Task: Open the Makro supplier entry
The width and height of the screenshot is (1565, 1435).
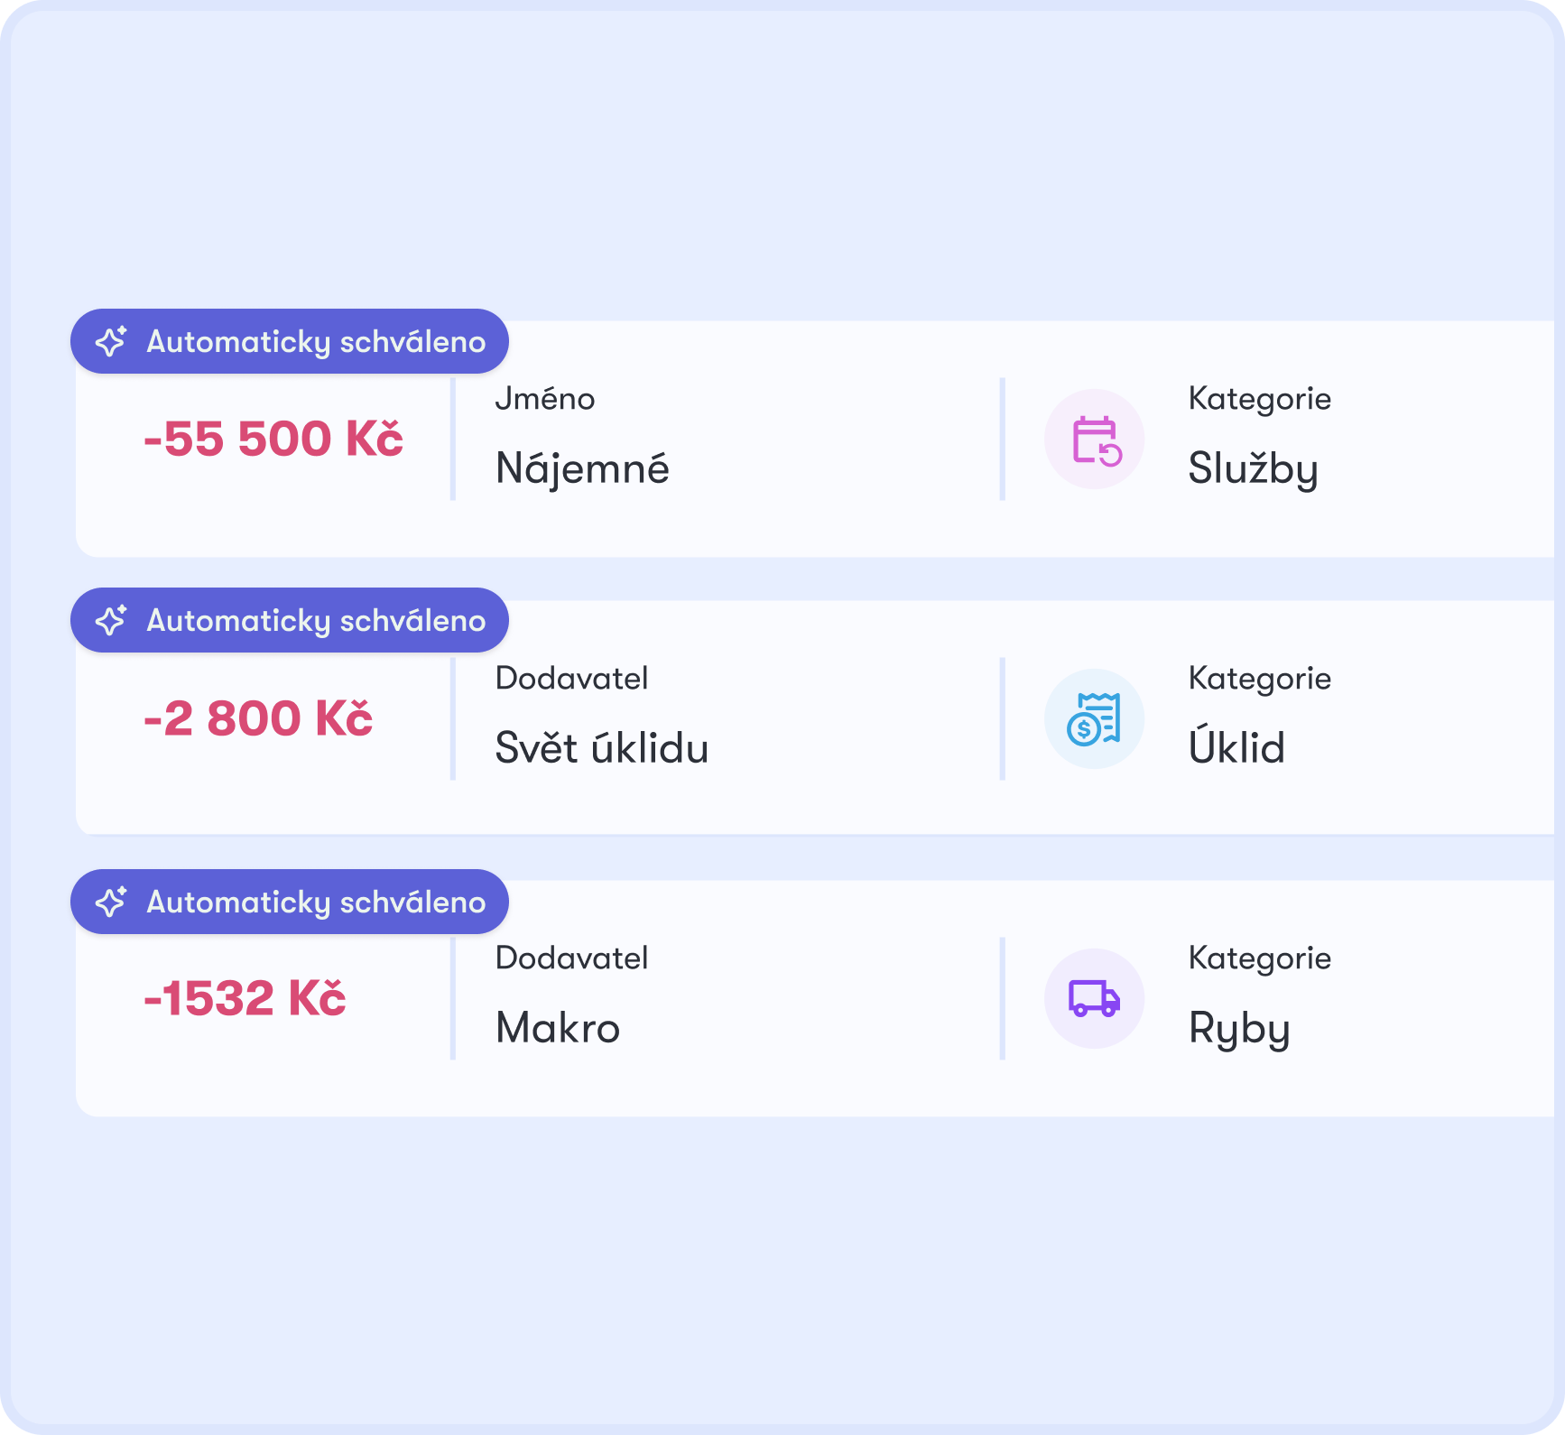Action: [558, 1028]
